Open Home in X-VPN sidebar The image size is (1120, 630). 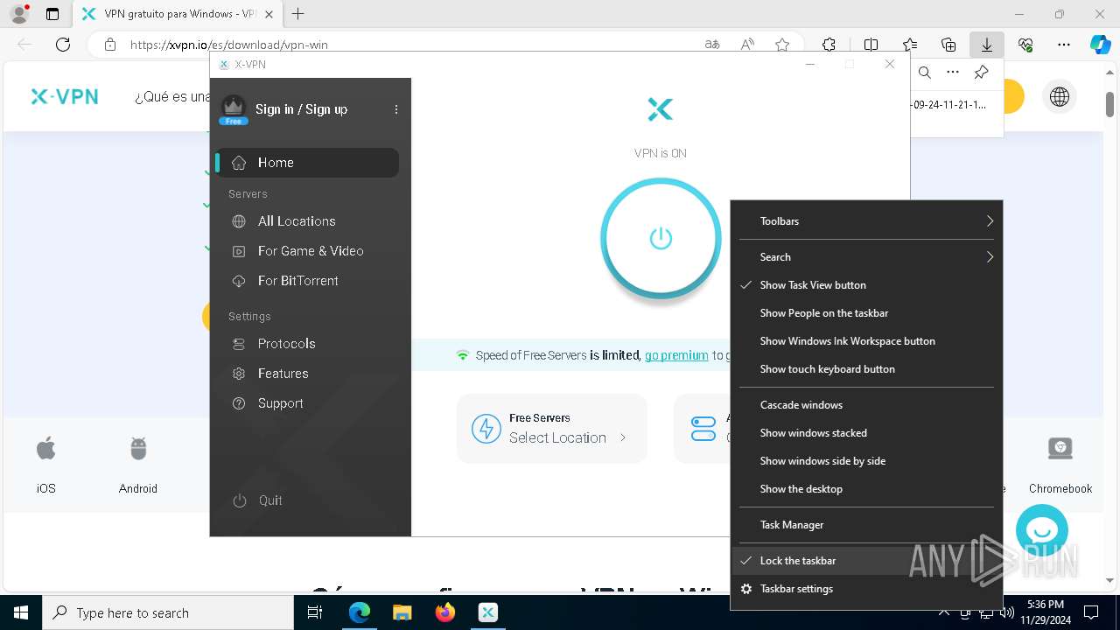(307, 163)
